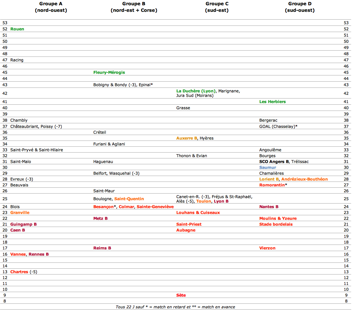The image size is (353, 321).
Task: Click the Groupe D (sud-ouest) header
Action: 300,7
